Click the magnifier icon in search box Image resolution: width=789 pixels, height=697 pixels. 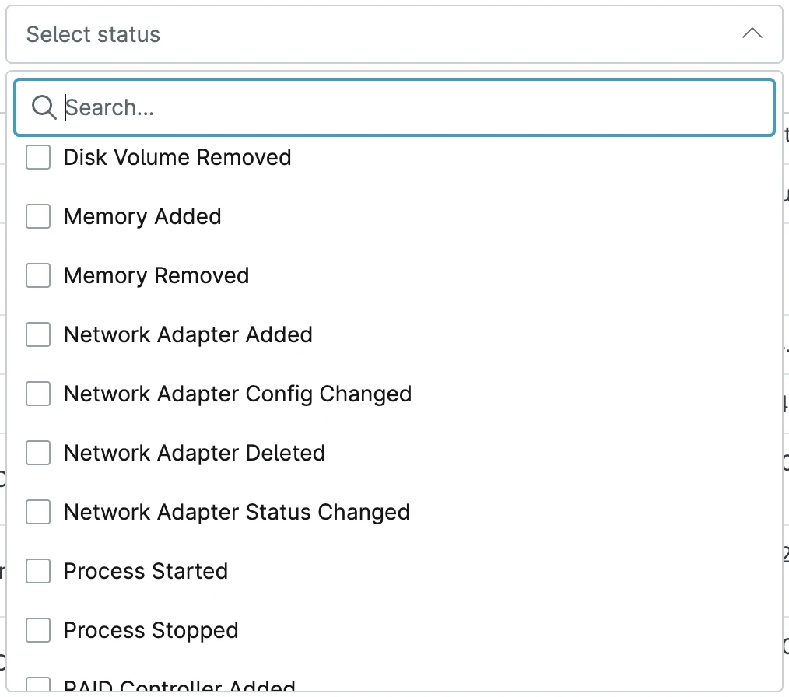(44, 107)
